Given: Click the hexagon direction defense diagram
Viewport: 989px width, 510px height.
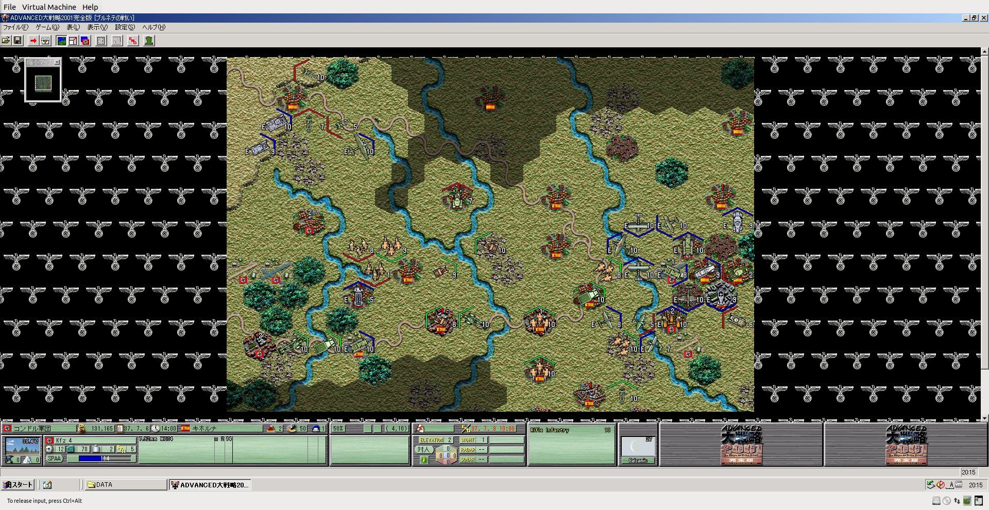Looking at the screenshot, I should [446, 455].
